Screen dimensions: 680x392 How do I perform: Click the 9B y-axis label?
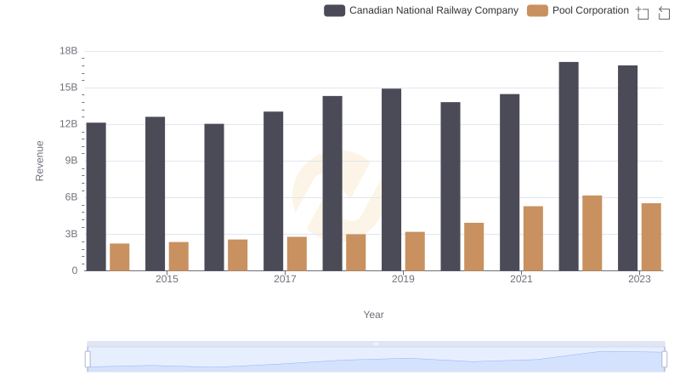(x=71, y=161)
